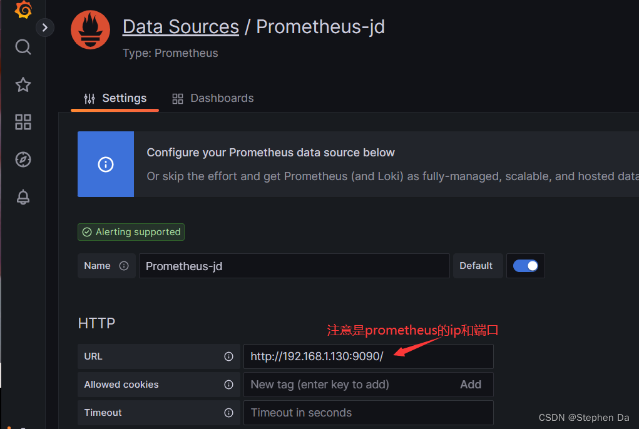Click the Default label
The height and width of the screenshot is (429, 639).
476,266
